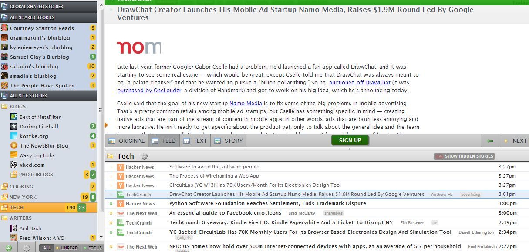This screenshot has width=529, height=252.
Task: Toggle unread dot on Python Software Foundation story
Action: coord(111,204)
